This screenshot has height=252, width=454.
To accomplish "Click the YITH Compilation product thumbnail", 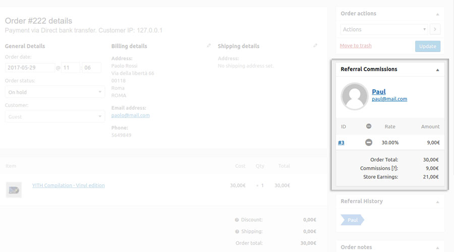I will [14, 190].
